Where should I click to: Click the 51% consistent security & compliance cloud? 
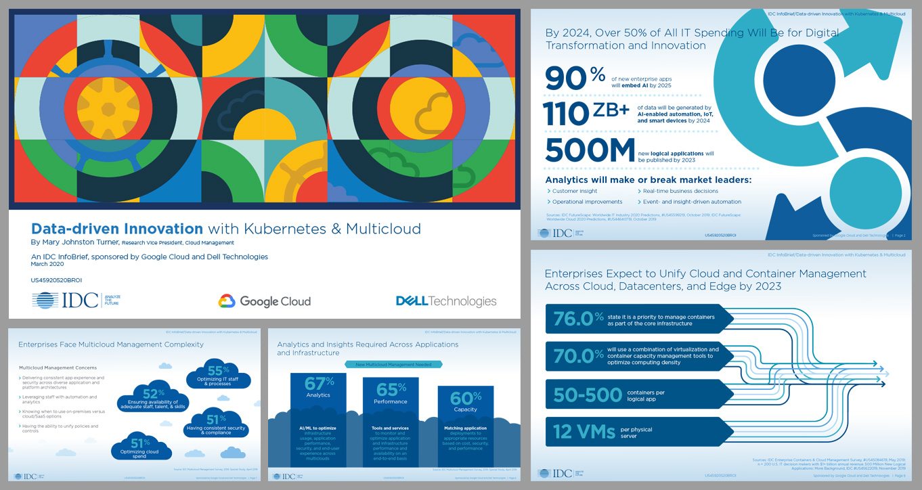(x=216, y=424)
